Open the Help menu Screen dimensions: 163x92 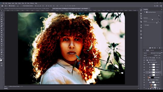click(36, 3)
